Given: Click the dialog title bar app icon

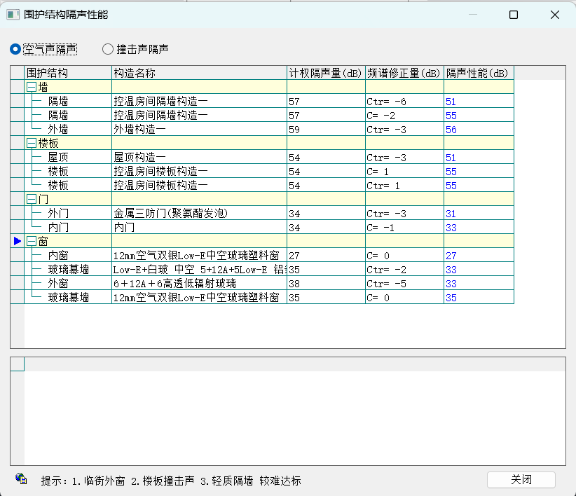Looking at the screenshot, I should pos(13,15).
